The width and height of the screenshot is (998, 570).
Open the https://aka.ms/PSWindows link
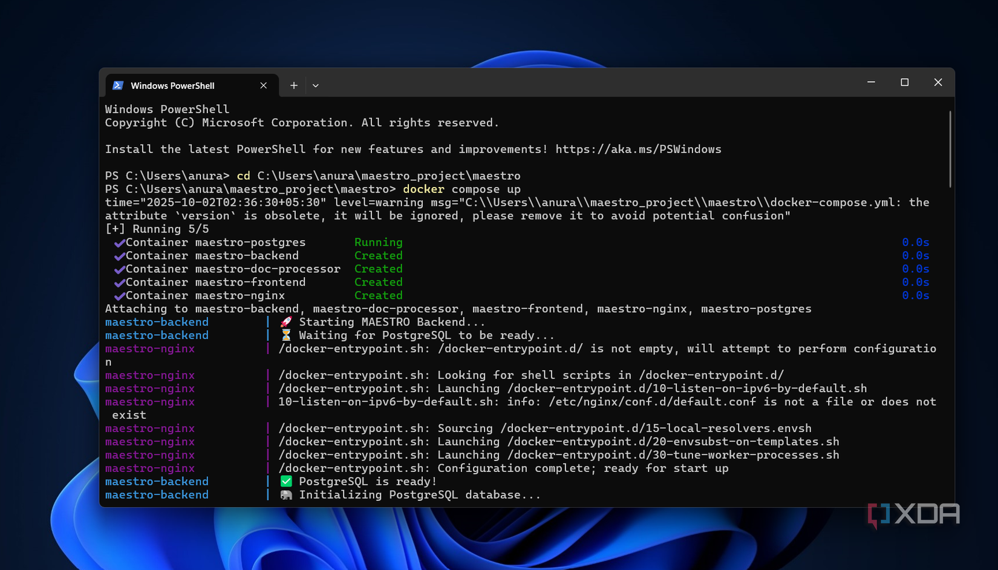pyautogui.click(x=638, y=149)
